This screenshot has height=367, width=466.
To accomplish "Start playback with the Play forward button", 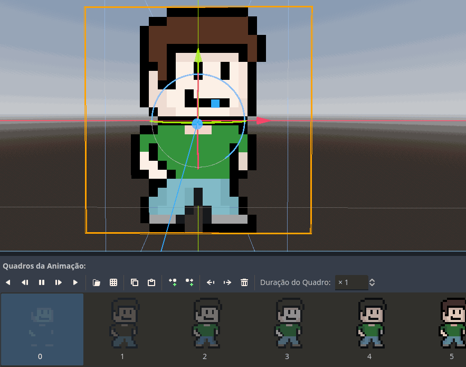I will point(75,282).
